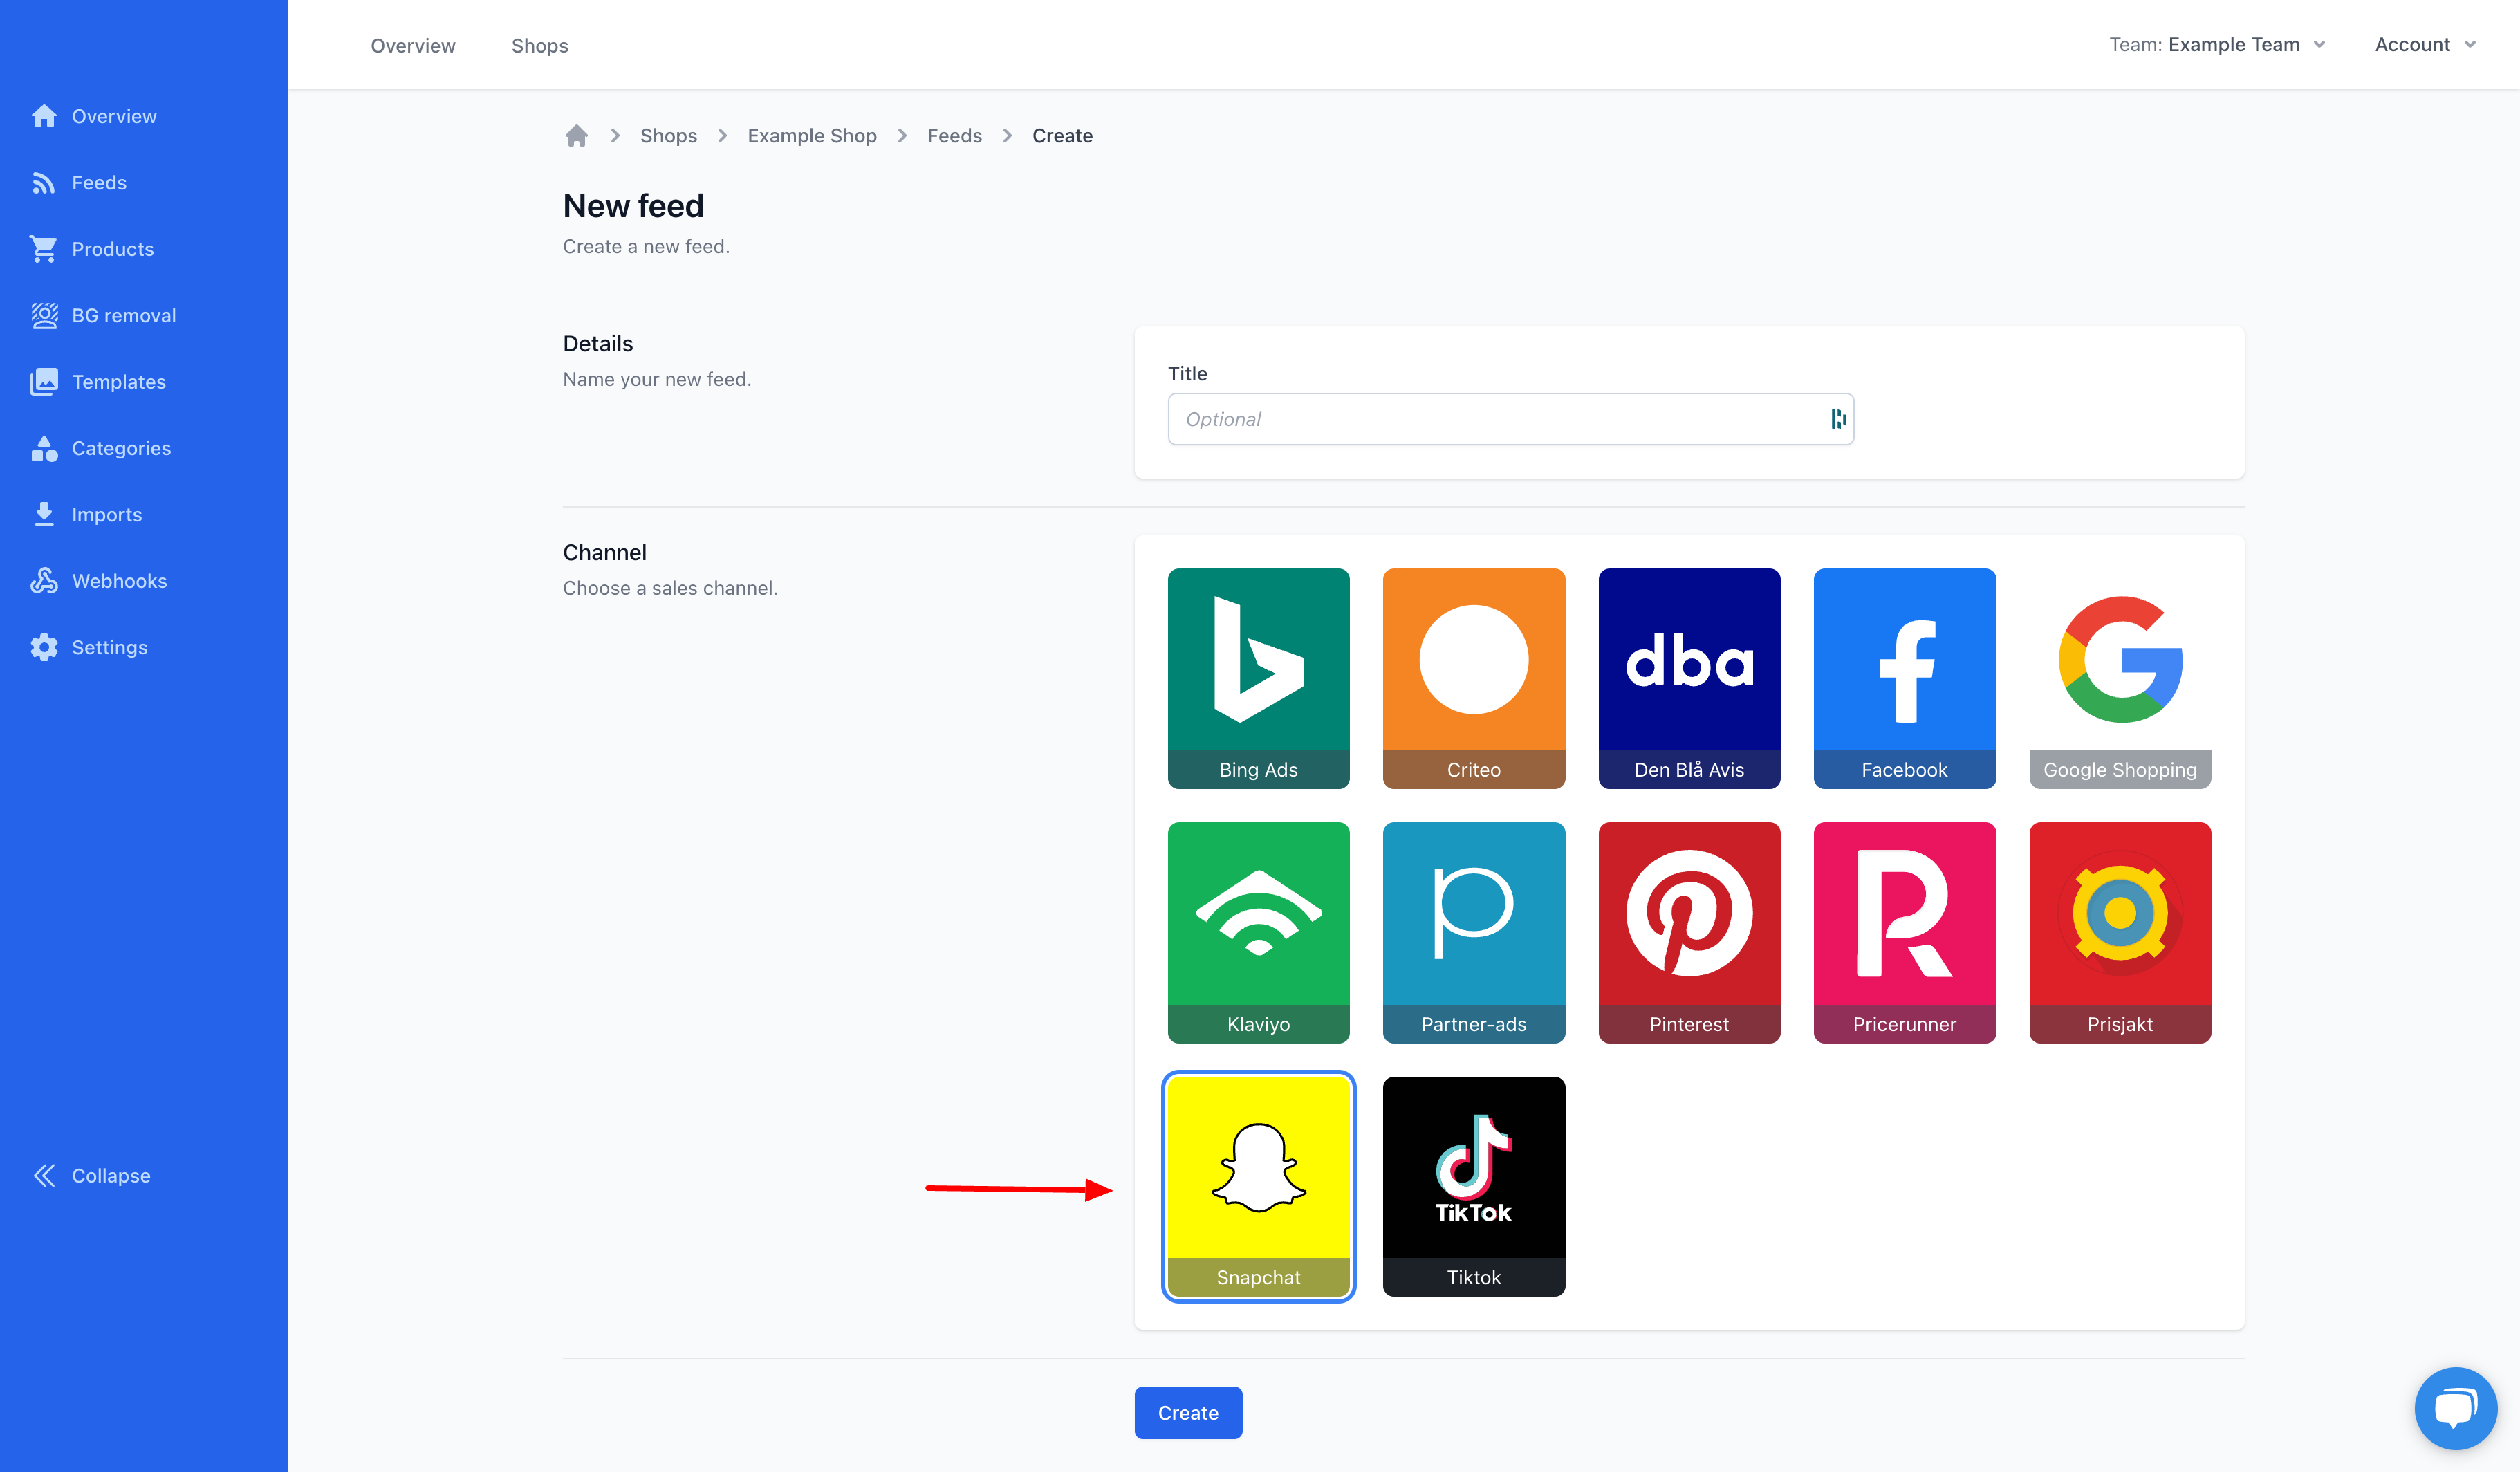Image resolution: width=2520 pixels, height=1473 pixels.
Task: Open Categories in the sidebar
Action: tap(121, 448)
